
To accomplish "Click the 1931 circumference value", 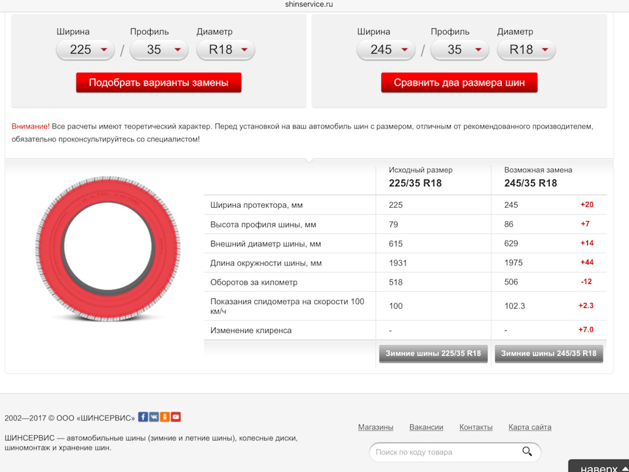I will [x=398, y=263].
